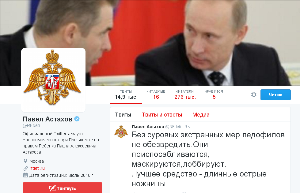The width and height of the screenshot is (300, 193).
Task: Click the Твиты 14,9 тыс. counter
Action: click(126, 95)
